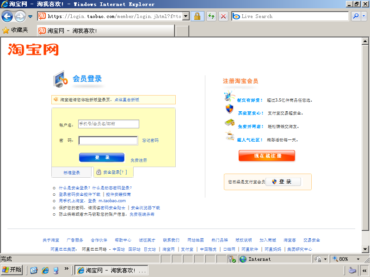
Task: Click the computer icon beside 超过3.5亿件商品
Action: (229, 96)
